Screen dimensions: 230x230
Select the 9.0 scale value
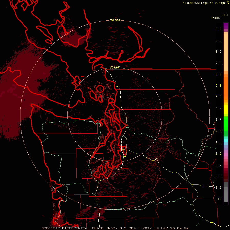point(218,40)
